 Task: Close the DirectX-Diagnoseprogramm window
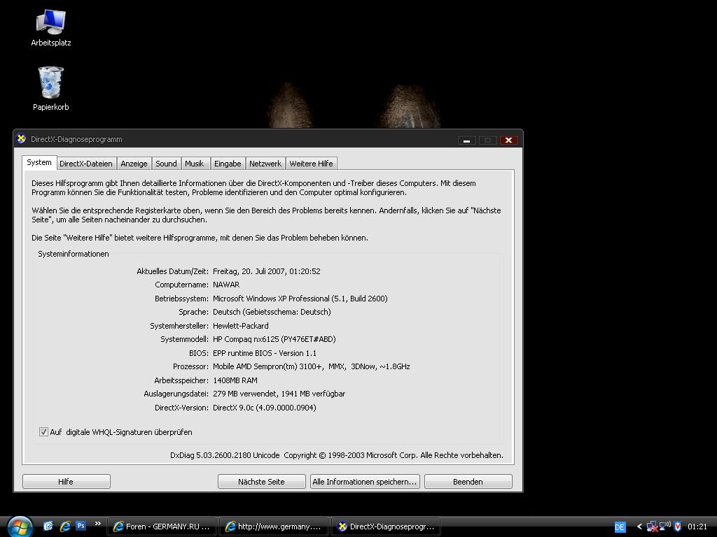coord(508,140)
